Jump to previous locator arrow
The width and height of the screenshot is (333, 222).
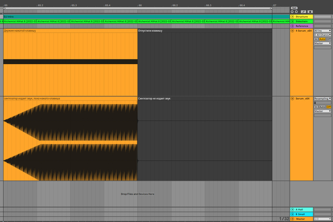(x=292, y=12)
